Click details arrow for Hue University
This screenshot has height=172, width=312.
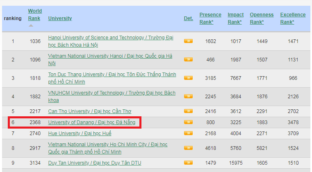(188, 133)
